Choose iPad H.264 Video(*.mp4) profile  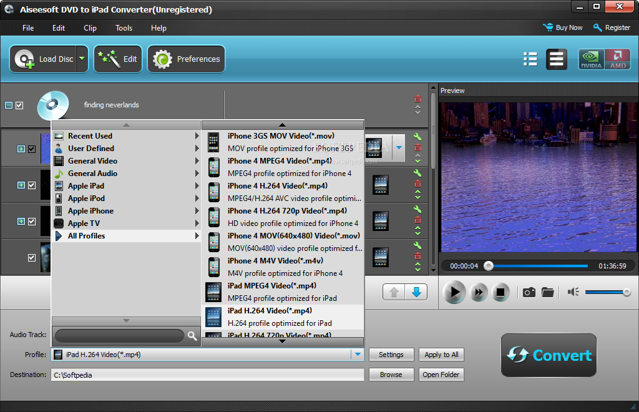(283, 316)
